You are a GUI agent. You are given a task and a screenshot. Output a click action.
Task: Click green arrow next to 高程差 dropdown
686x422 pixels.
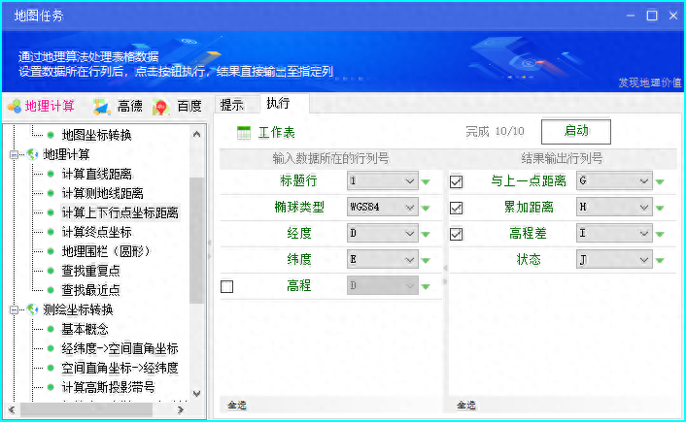pos(660,234)
